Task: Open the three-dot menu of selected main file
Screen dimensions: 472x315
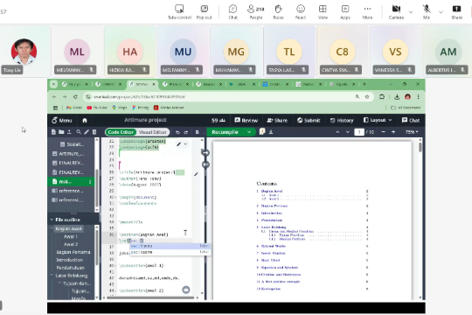Action: click(x=90, y=181)
